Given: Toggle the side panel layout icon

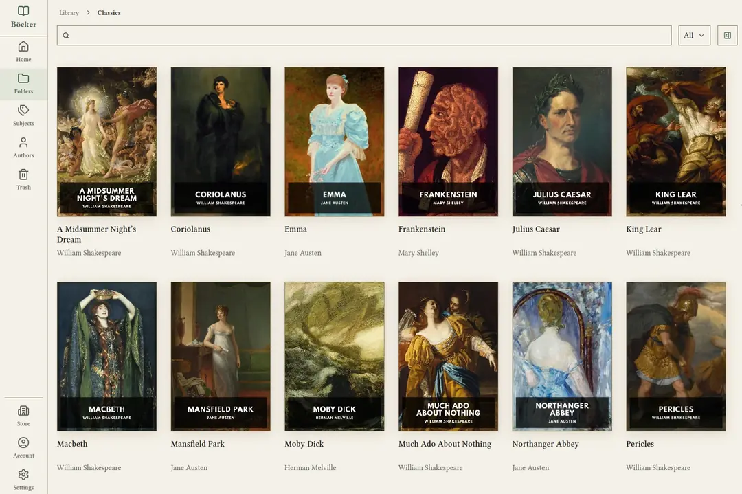Looking at the screenshot, I should [728, 36].
